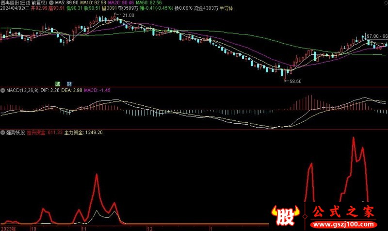Select the MACD(12,26,9) indicator label
Image resolution: width=388 pixels, height=231 pixels.
23,91
